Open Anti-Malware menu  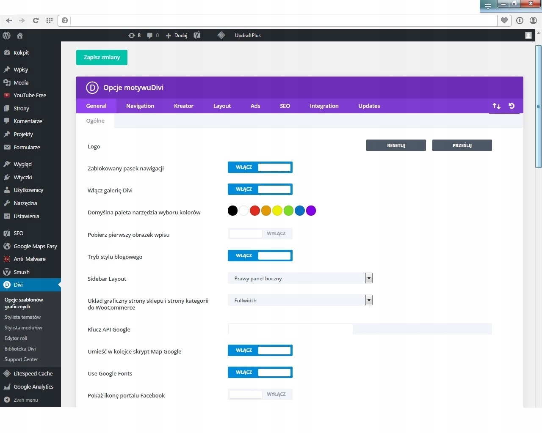[30, 259]
